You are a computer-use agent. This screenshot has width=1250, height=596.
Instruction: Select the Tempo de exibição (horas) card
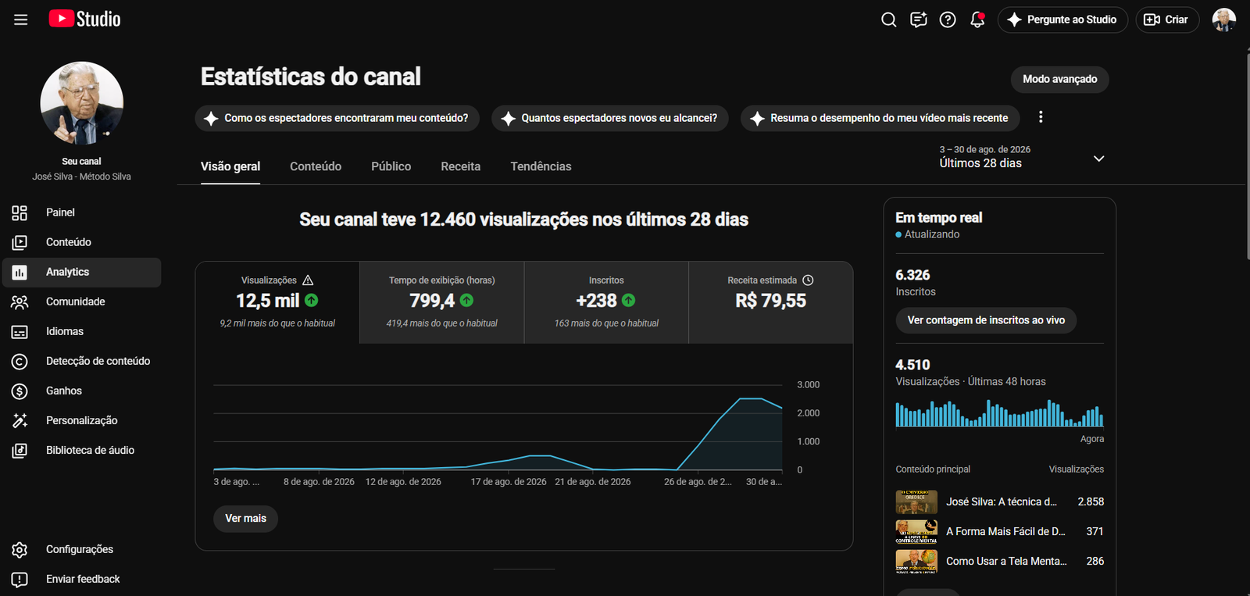pos(442,302)
